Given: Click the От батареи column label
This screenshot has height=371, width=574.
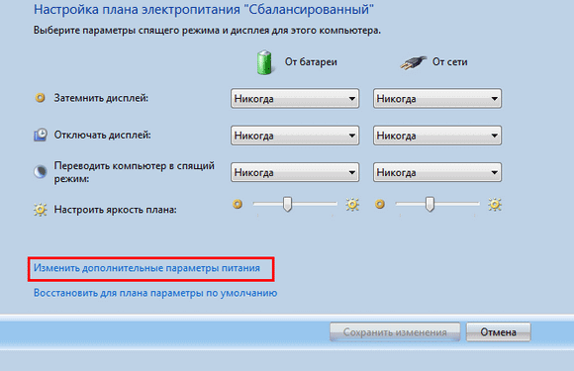Looking at the screenshot, I should click(x=311, y=61).
